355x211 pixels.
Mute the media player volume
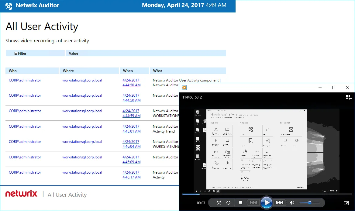(x=292, y=202)
